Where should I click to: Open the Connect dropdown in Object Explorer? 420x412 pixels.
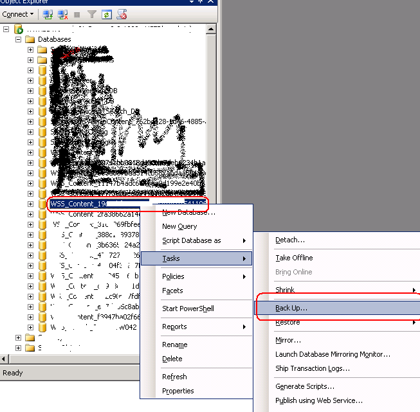pyautogui.click(x=17, y=14)
